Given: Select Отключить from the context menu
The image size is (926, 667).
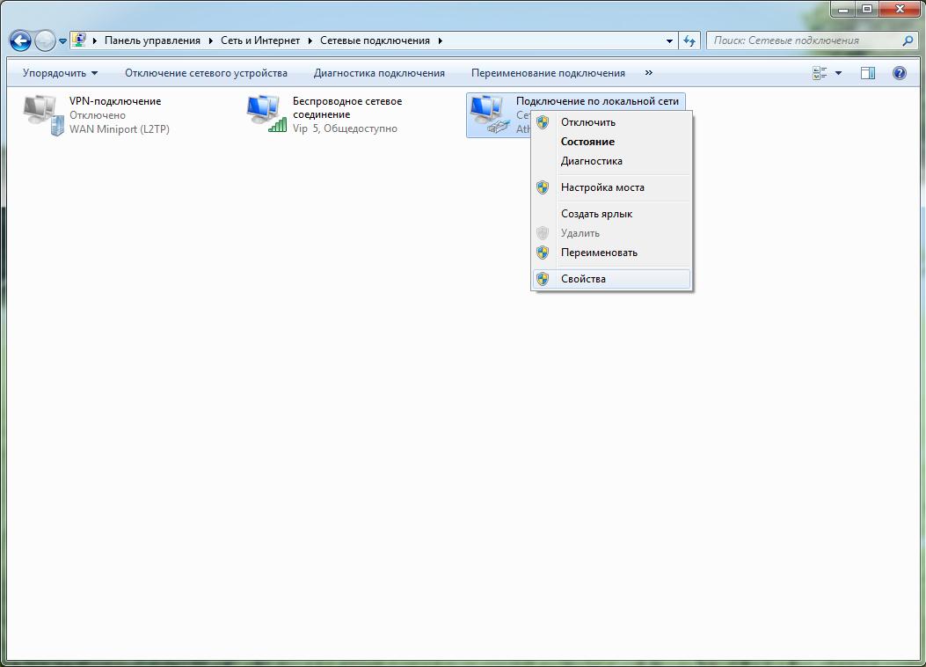Looking at the screenshot, I should 587,122.
